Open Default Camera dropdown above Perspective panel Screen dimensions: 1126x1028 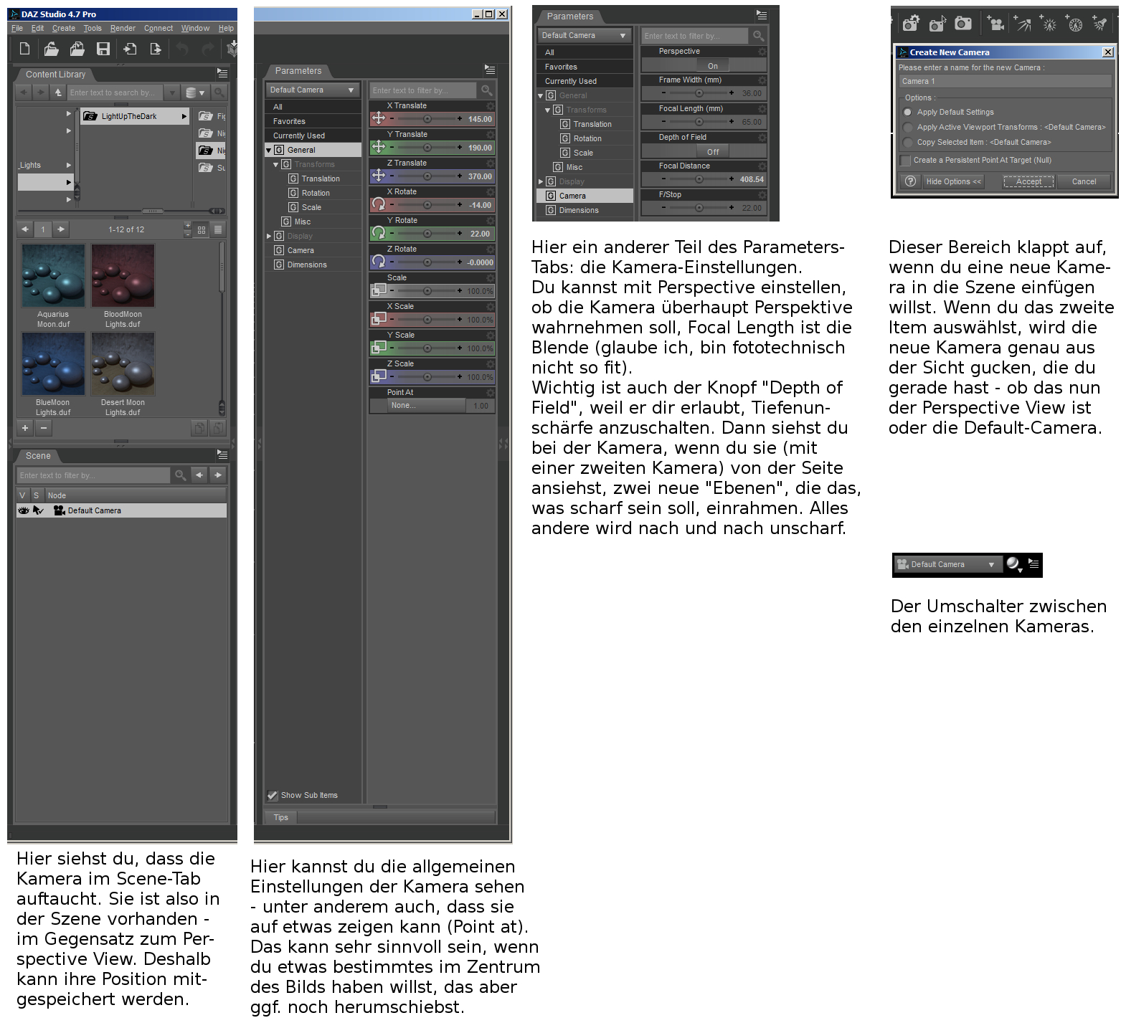click(x=584, y=36)
